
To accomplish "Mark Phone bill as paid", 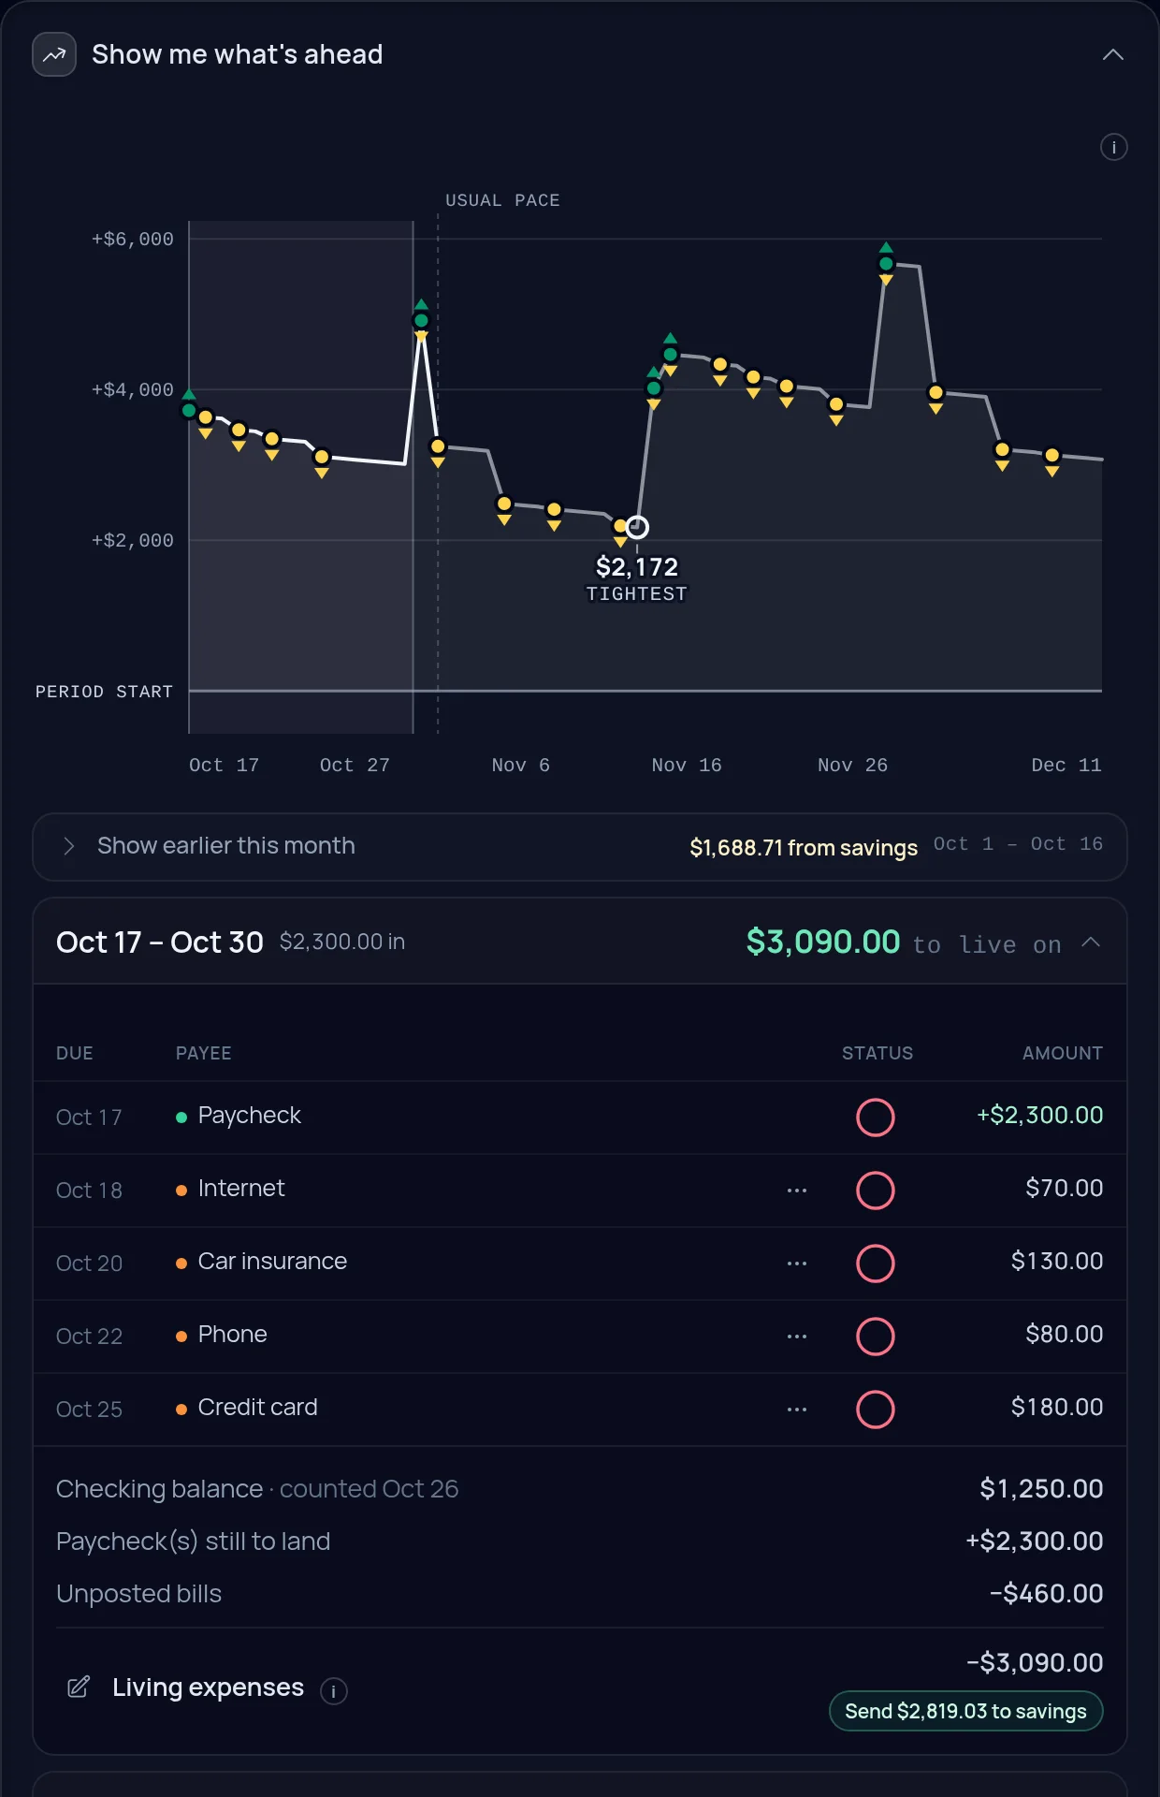I will point(875,1336).
